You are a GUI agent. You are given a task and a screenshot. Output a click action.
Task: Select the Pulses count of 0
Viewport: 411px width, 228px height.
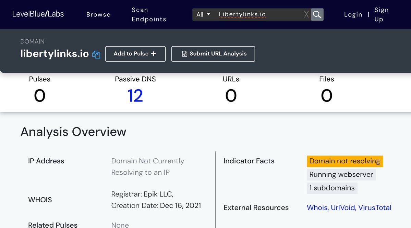tap(40, 96)
